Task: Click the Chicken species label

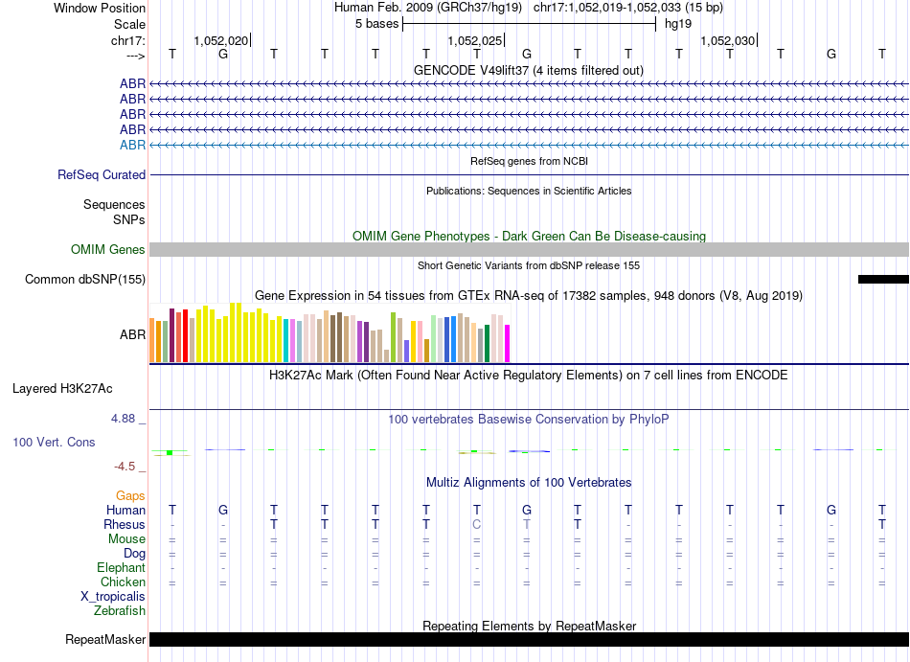Action: point(123,582)
